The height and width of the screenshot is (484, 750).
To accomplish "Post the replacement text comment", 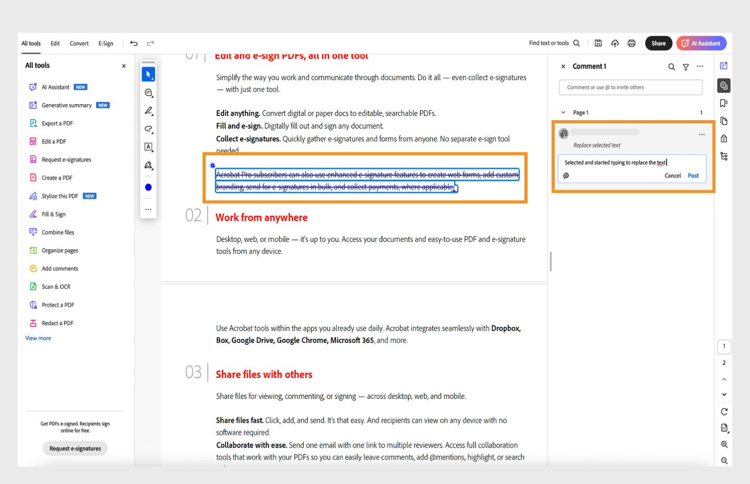I will [693, 175].
